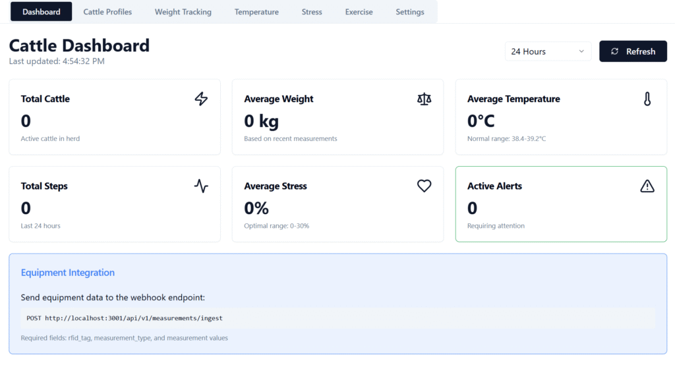Click the warning triangle icon in Active Alerts

click(x=647, y=186)
